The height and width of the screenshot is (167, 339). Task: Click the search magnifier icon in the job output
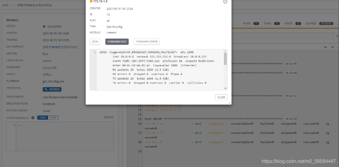click(337, 36)
